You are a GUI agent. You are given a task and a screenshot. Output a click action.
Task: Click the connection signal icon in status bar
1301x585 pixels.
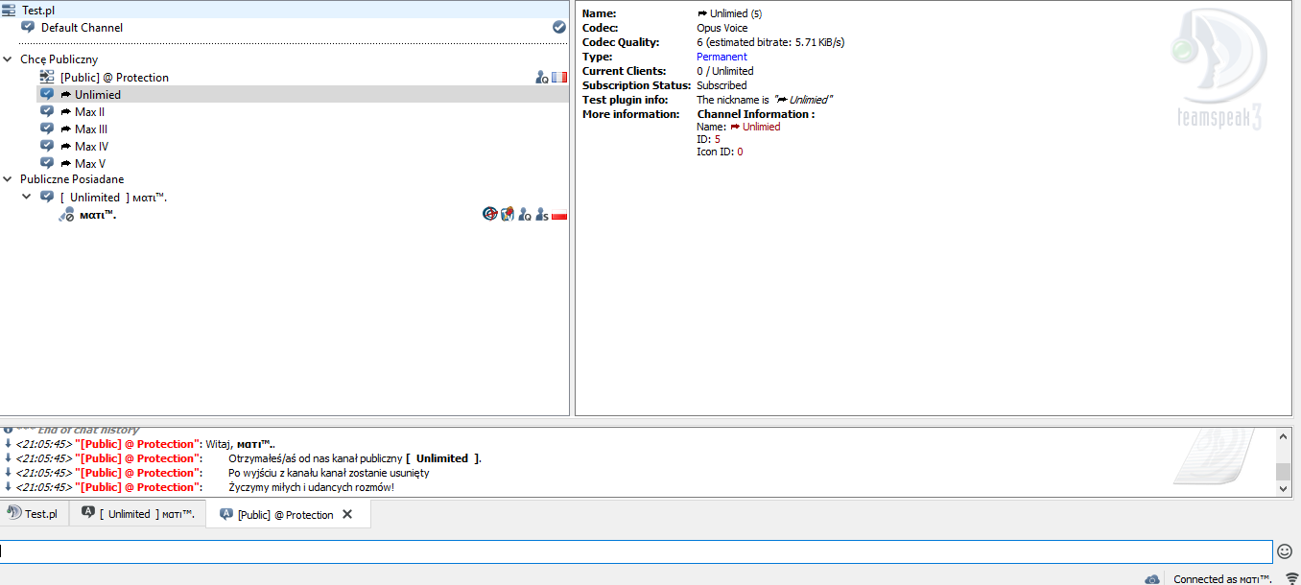coord(1291,579)
